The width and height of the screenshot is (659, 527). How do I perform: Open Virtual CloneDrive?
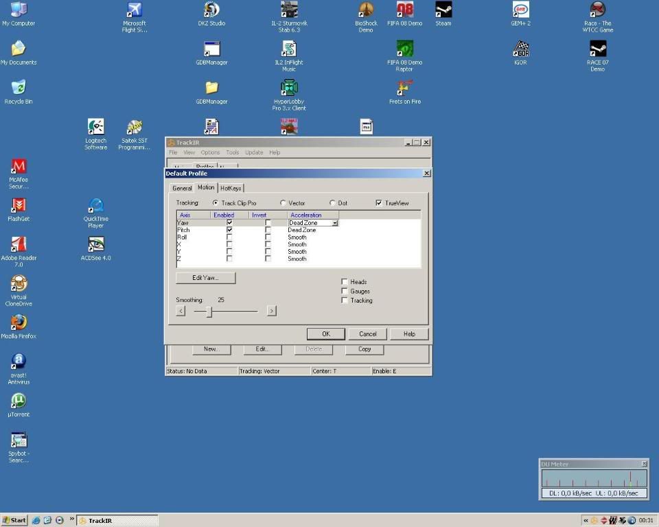(18, 285)
